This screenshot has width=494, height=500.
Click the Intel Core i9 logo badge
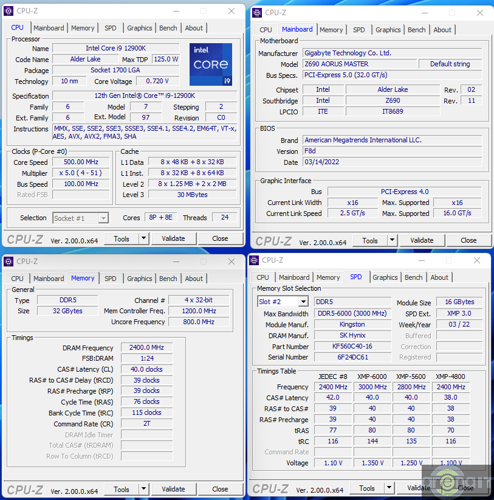click(210, 64)
